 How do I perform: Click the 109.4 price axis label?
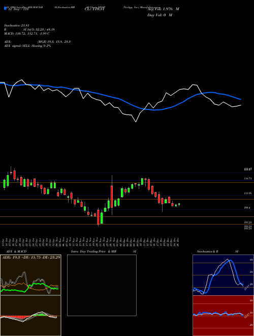point(247,208)
